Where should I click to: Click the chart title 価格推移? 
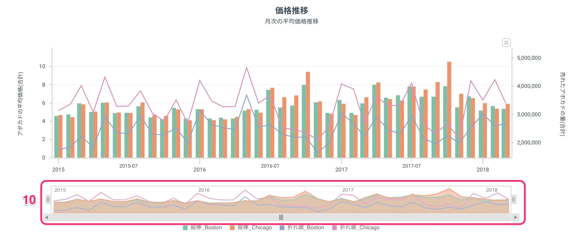[x=291, y=10]
